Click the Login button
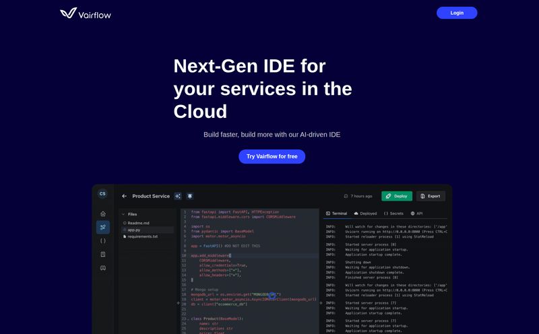This screenshot has height=334, width=539. [457, 13]
